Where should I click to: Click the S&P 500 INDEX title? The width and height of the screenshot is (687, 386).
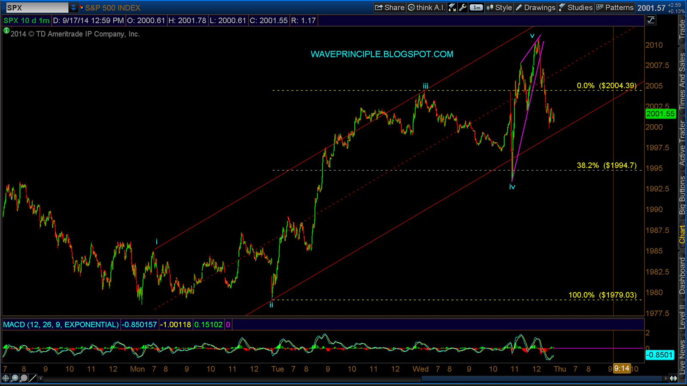[x=113, y=8]
